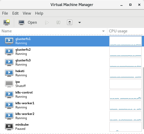This screenshot has width=144, height=134.
Task: Click the heketi VM monitor icon
Action: pyautogui.click(x=9, y=73)
